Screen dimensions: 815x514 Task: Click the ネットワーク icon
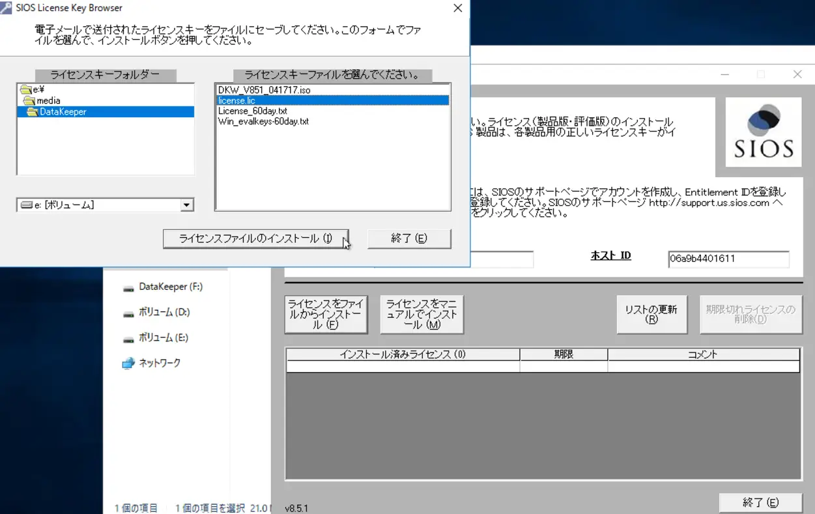[x=128, y=364]
